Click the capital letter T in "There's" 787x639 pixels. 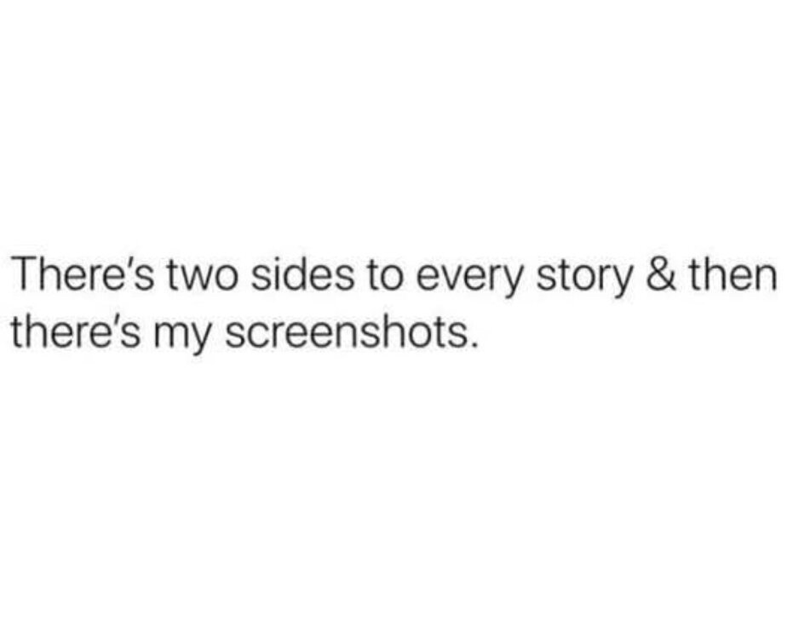(x=25, y=274)
